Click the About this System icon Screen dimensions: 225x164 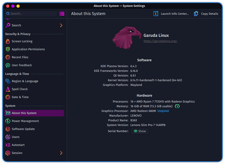8,113
